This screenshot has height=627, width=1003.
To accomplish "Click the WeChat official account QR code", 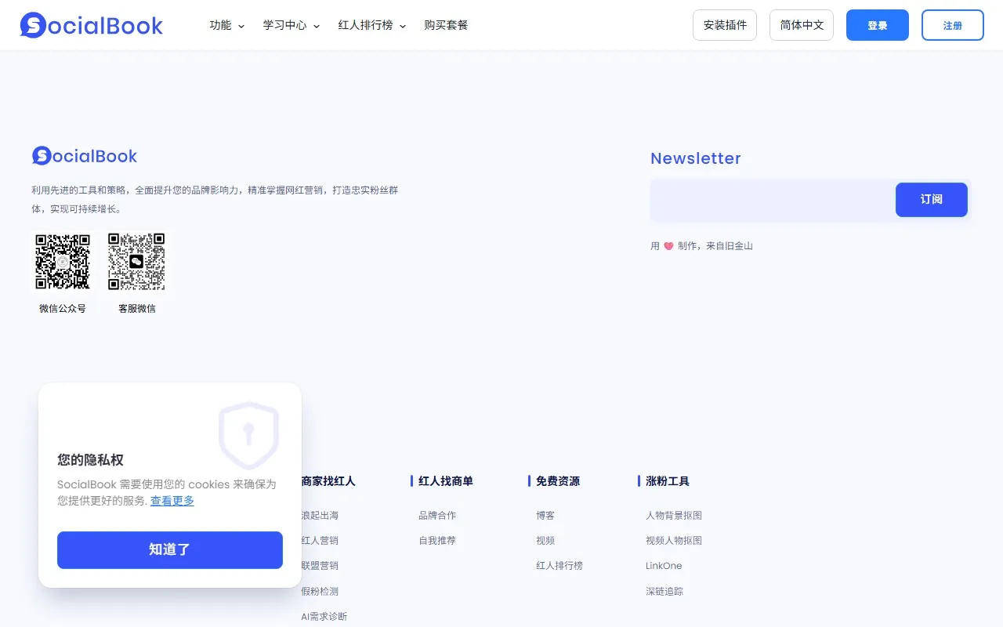I will pyautogui.click(x=63, y=262).
